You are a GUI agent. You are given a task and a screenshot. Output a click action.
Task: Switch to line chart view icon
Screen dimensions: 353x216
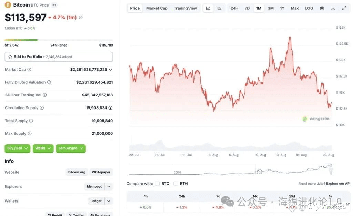coord(208,8)
